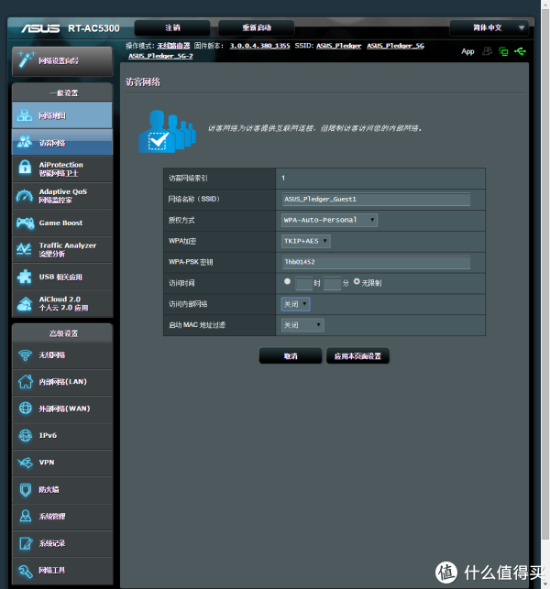The image size is (550, 589).
Task: Open LAN house icon in sidebar
Action: (x=25, y=382)
